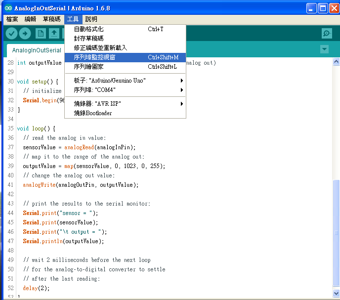Viewport: 340px width, 300px height.
Task: Click line number 42 in gutter
Action: tap(11, 194)
